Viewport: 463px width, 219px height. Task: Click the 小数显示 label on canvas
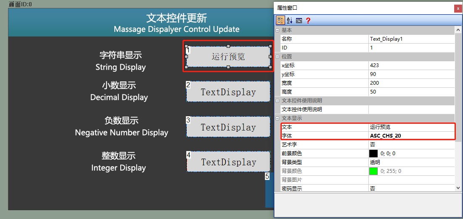(x=119, y=86)
